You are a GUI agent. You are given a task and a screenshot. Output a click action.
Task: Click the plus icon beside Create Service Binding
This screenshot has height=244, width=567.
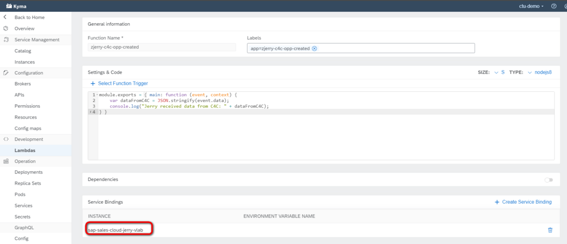point(497,202)
